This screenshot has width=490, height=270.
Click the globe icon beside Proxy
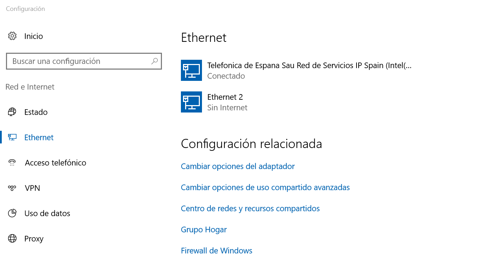click(12, 239)
